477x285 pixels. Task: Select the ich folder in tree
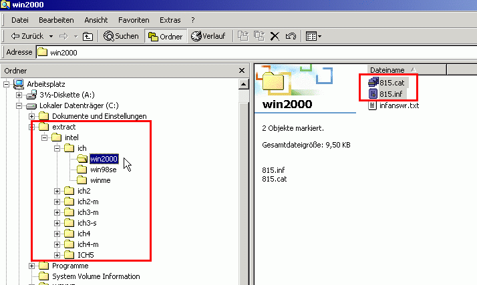pyautogui.click(x=82, y=148)
